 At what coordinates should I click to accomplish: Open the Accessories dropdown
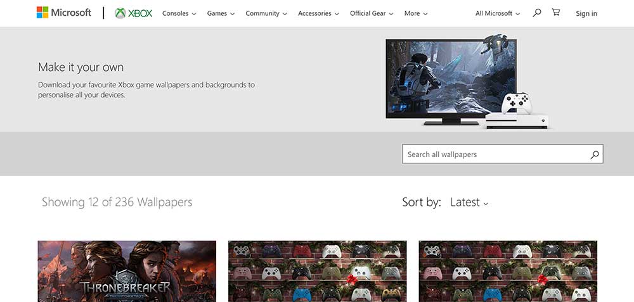click(319, 13)
